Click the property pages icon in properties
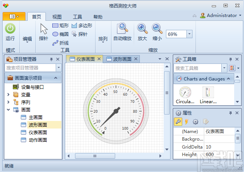The image size is (244, 172). 206,122
